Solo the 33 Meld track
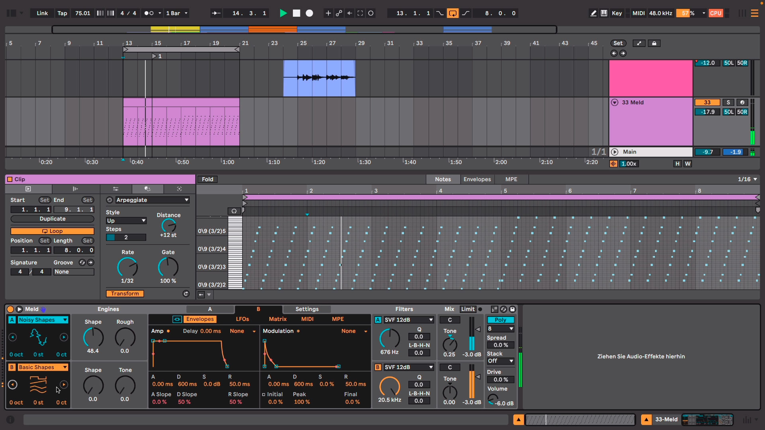This screenshot has width=765, height=430. tap(728, 102)
